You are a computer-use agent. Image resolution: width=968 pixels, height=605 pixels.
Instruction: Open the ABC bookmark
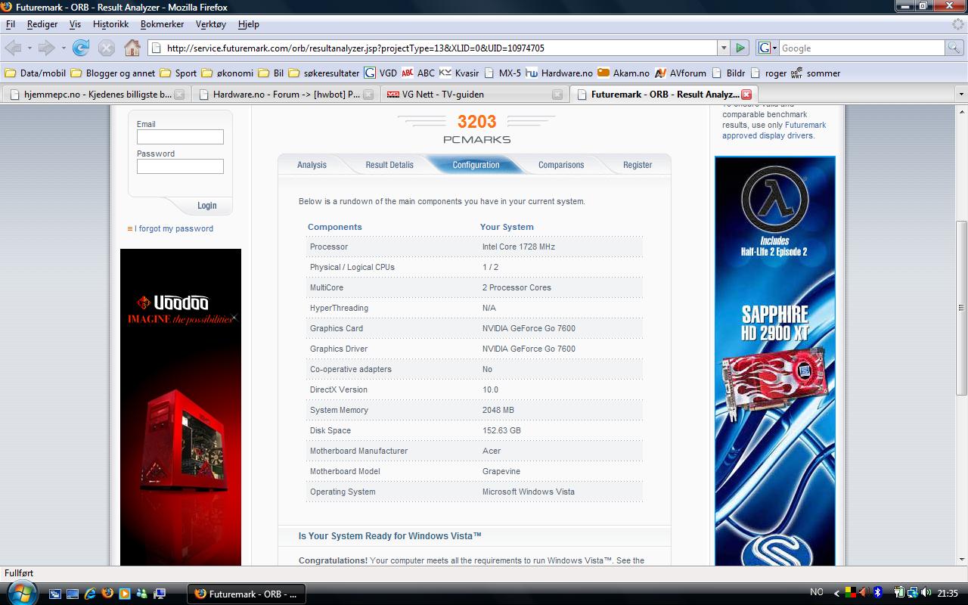coord(418,73)
